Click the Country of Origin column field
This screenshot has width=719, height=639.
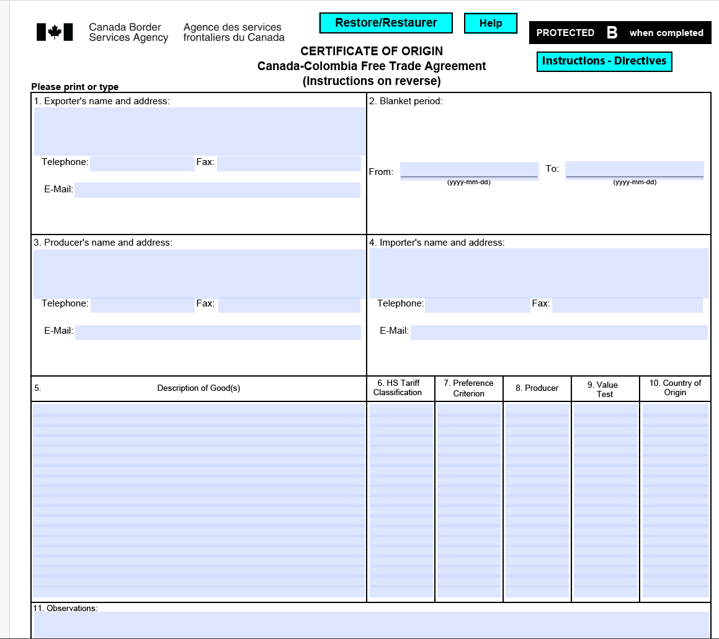click(x=676, y=501)
